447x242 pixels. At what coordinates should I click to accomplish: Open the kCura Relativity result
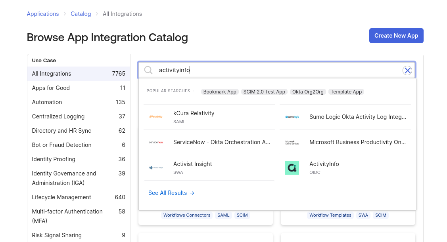click(209, 117)
